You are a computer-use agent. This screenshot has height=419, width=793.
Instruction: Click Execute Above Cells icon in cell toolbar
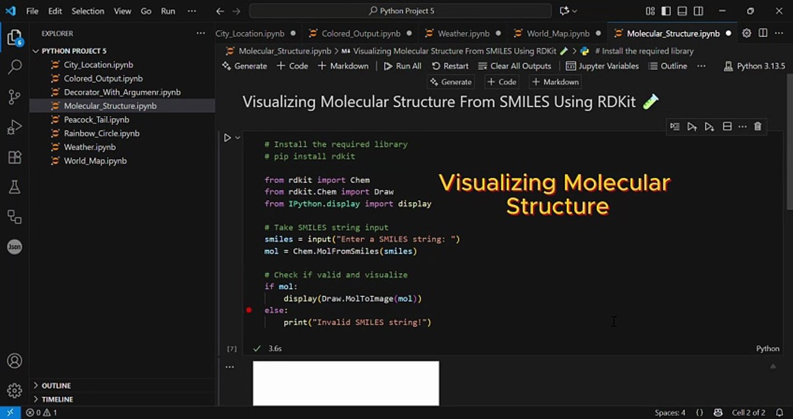692,126
